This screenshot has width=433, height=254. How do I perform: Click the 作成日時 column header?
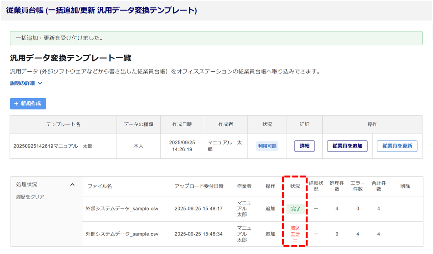pos(182,124)
